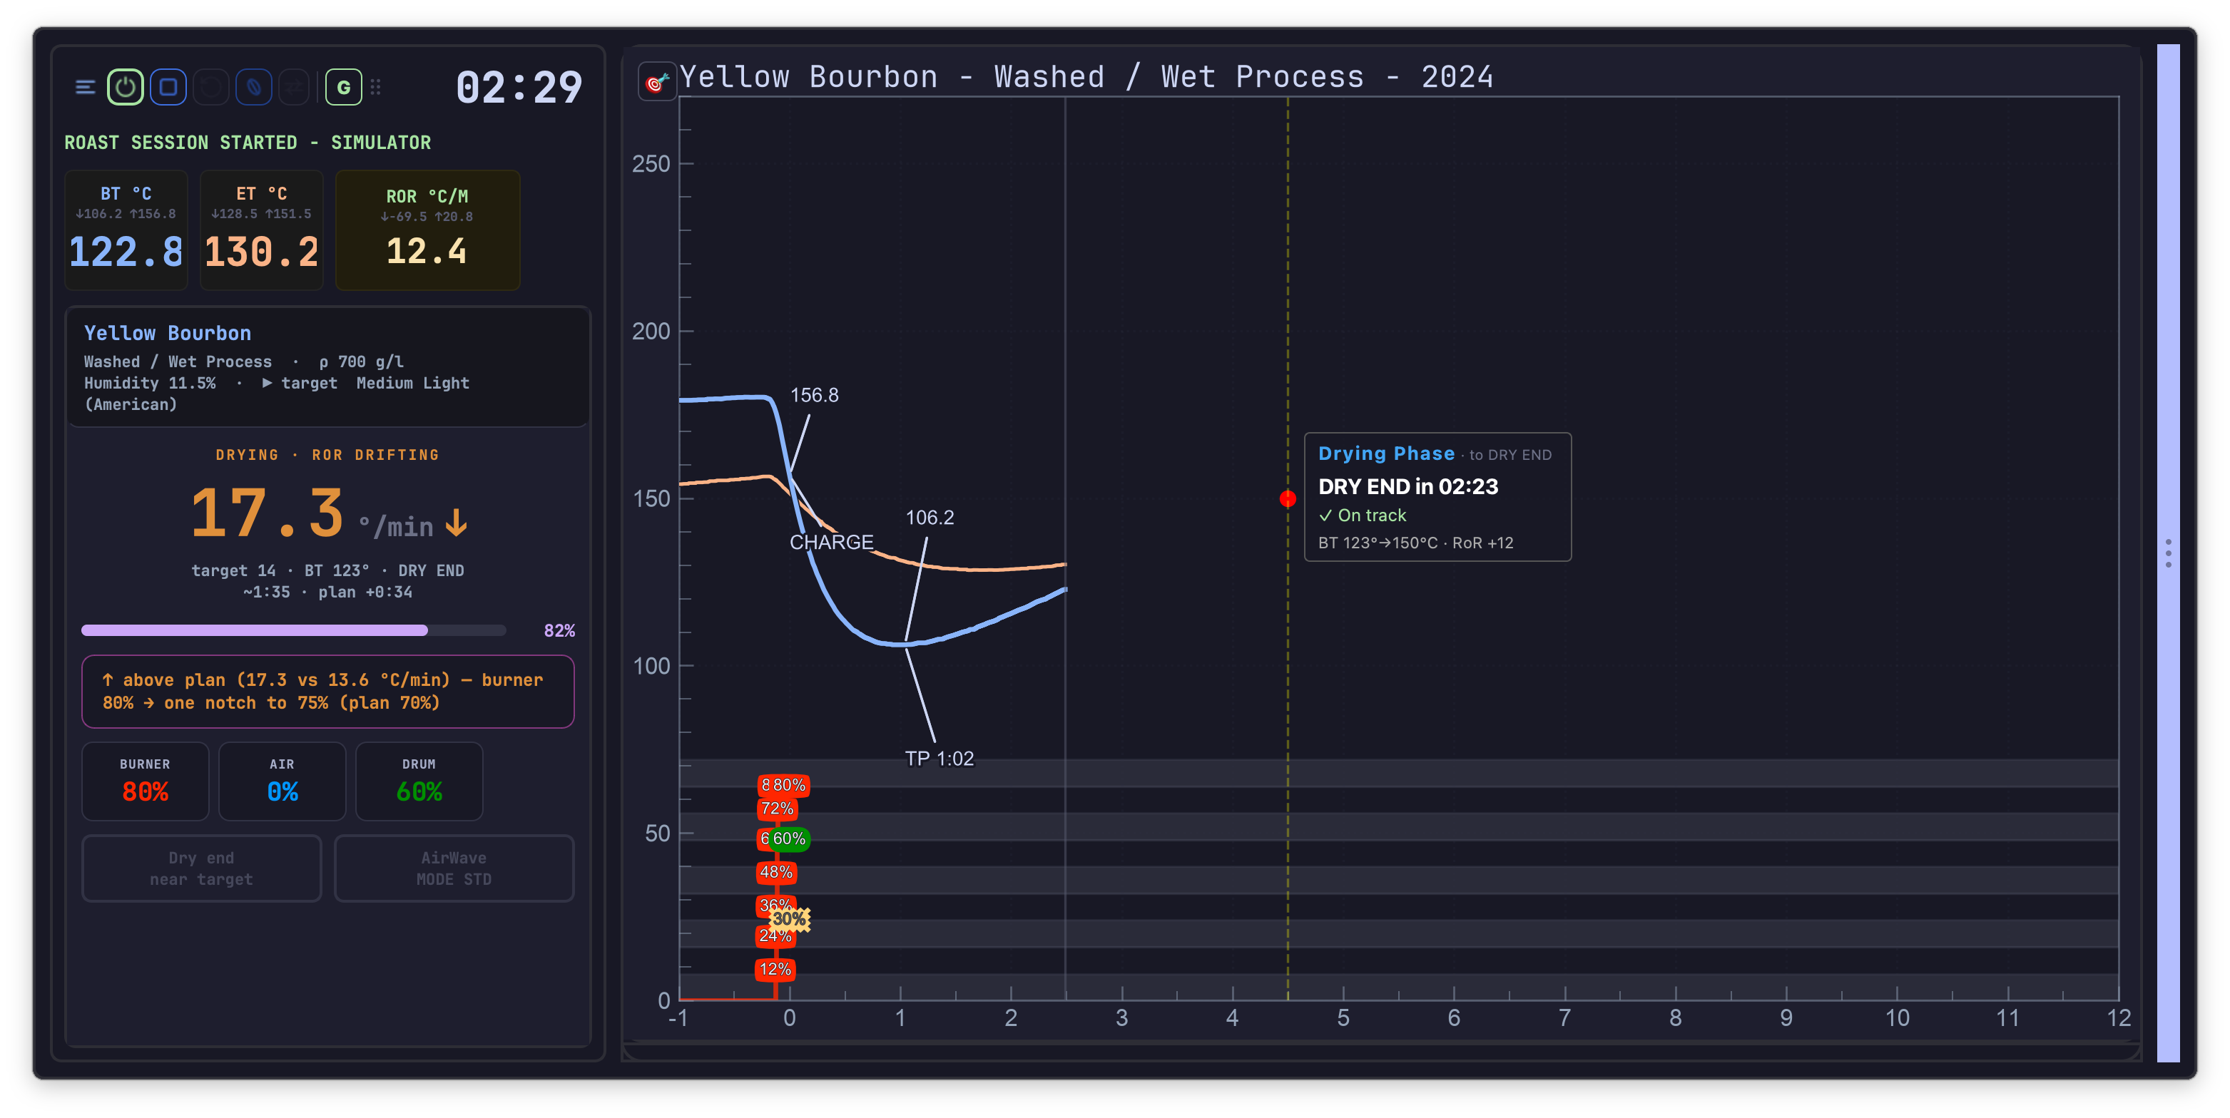Click the yellow 30% event tag
This screenshot has width=2230, height=1118.
(790, 919)
